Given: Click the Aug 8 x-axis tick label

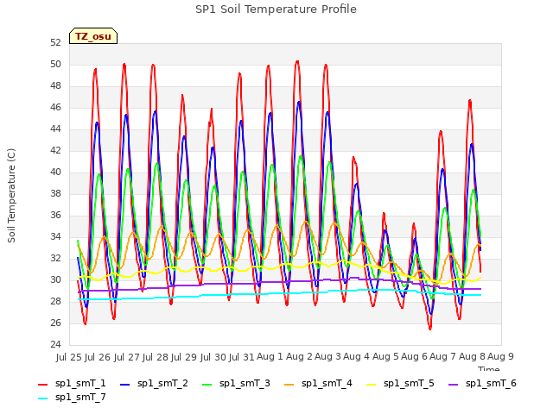Looking at the screenshot, I should pos(472,356).
